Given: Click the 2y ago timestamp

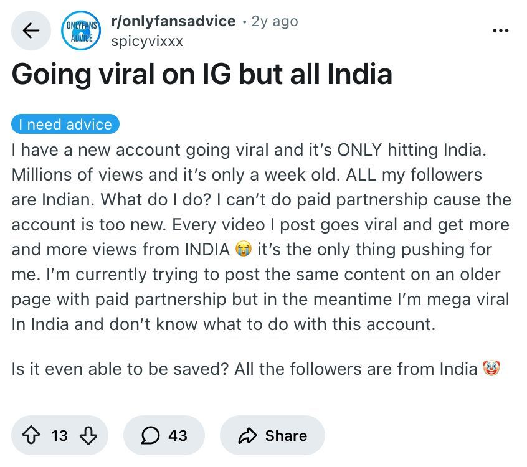Looking at the screenshot, I should pyautogui.click(x=275, y=21).
